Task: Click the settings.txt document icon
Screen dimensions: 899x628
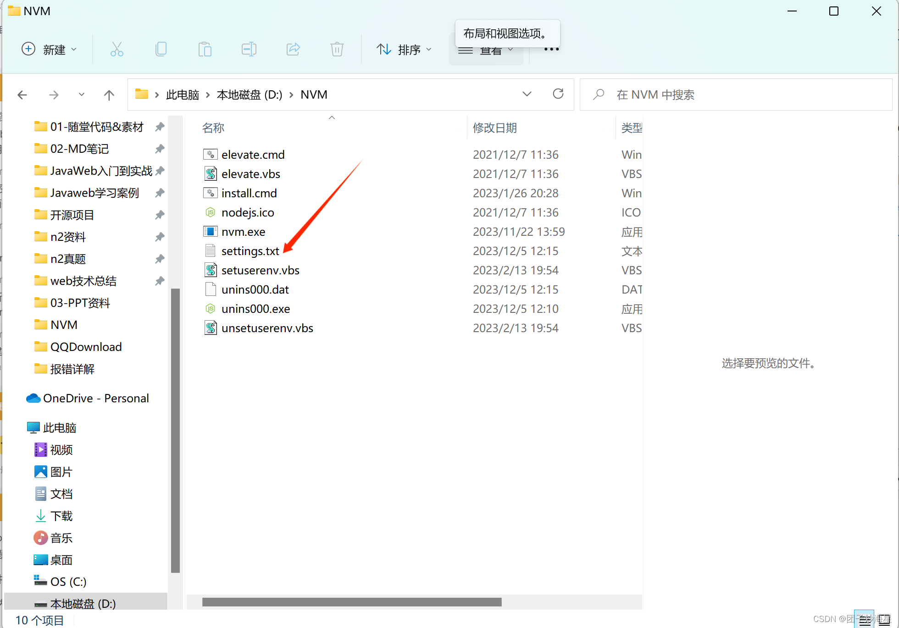Action: tap(210, 251)
